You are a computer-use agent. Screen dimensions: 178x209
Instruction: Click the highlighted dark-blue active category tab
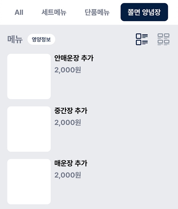[x=144, y=12]
